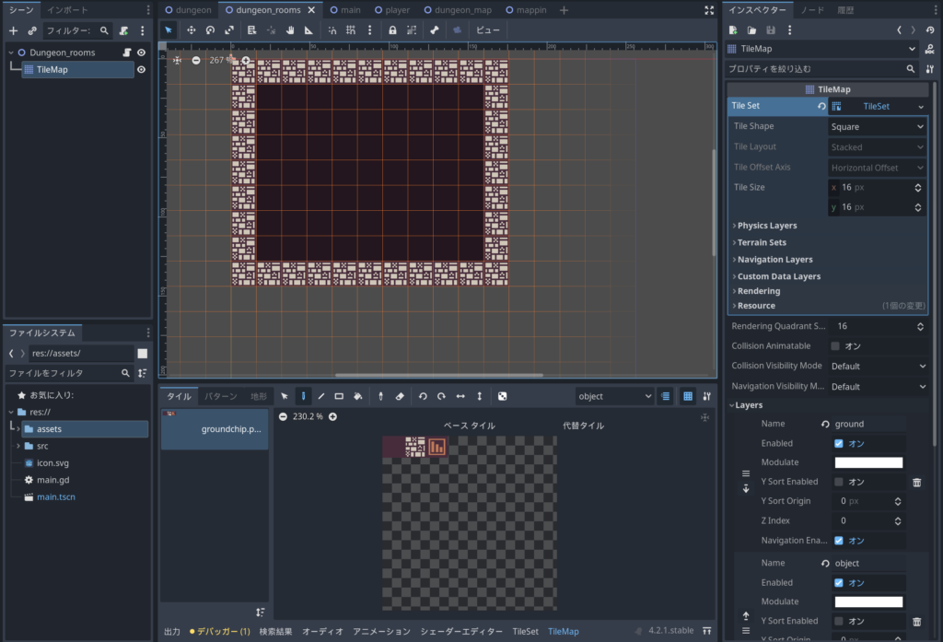Open the パターン tab in TileMap panel
The height and width of the screenshot is (642, 943).
tap(220, 396)
